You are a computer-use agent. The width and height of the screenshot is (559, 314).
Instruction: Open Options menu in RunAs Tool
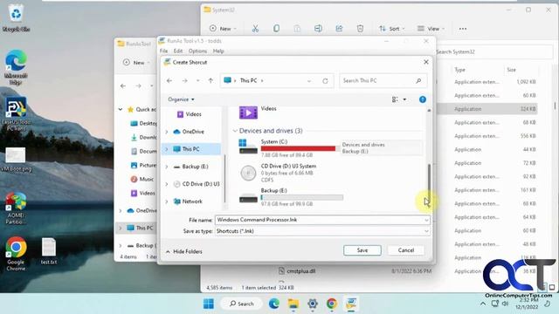click(198, 51)
